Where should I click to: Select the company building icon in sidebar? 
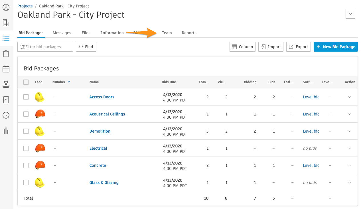[6, 23]
